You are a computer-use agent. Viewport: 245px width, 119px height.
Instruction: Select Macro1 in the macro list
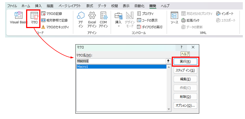point(121,67)
